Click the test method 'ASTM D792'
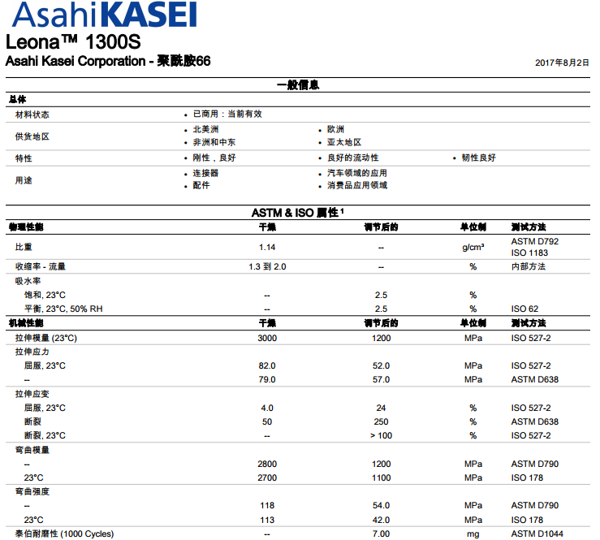 tap(534, 241)
